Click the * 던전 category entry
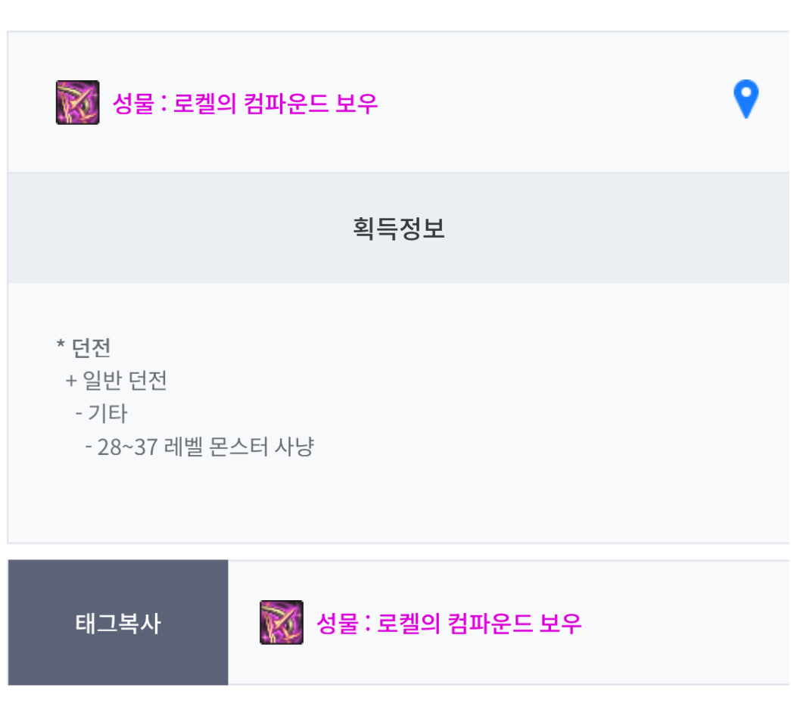Viewport: 791px width, 716px height. 84,348
